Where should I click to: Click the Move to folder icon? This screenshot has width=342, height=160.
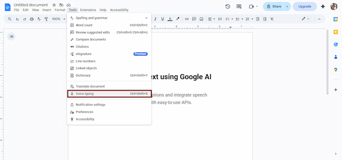[x=61, y=5]
